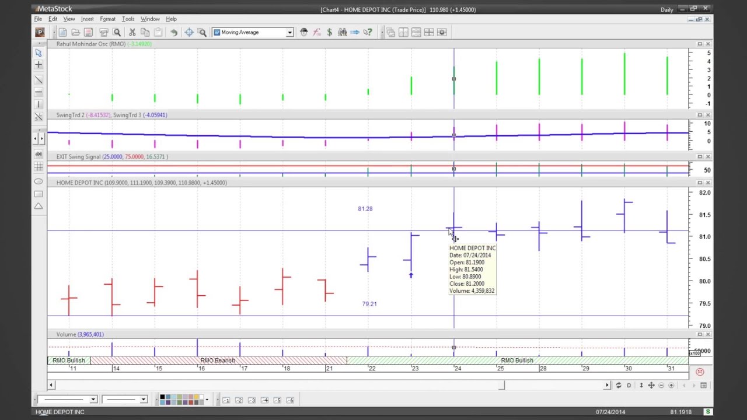Click the blue arrow toolbar icon
747x420 pixels.
[355, 32]
